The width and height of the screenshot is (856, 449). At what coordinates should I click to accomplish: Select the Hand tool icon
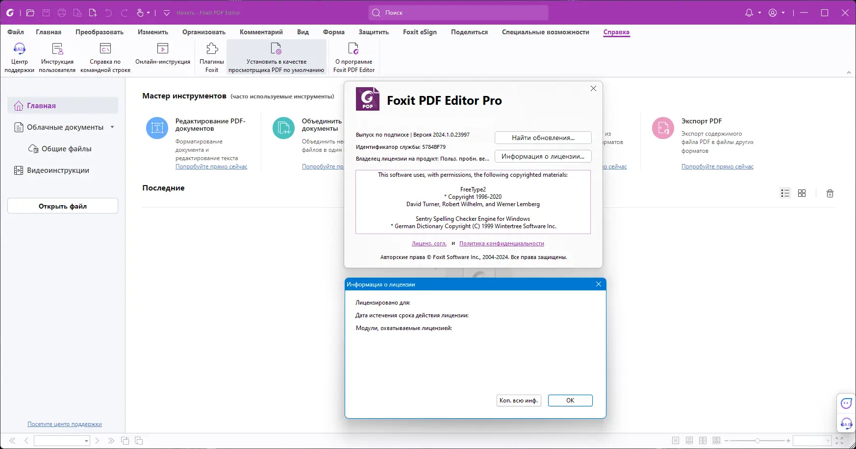pos(140,13)
